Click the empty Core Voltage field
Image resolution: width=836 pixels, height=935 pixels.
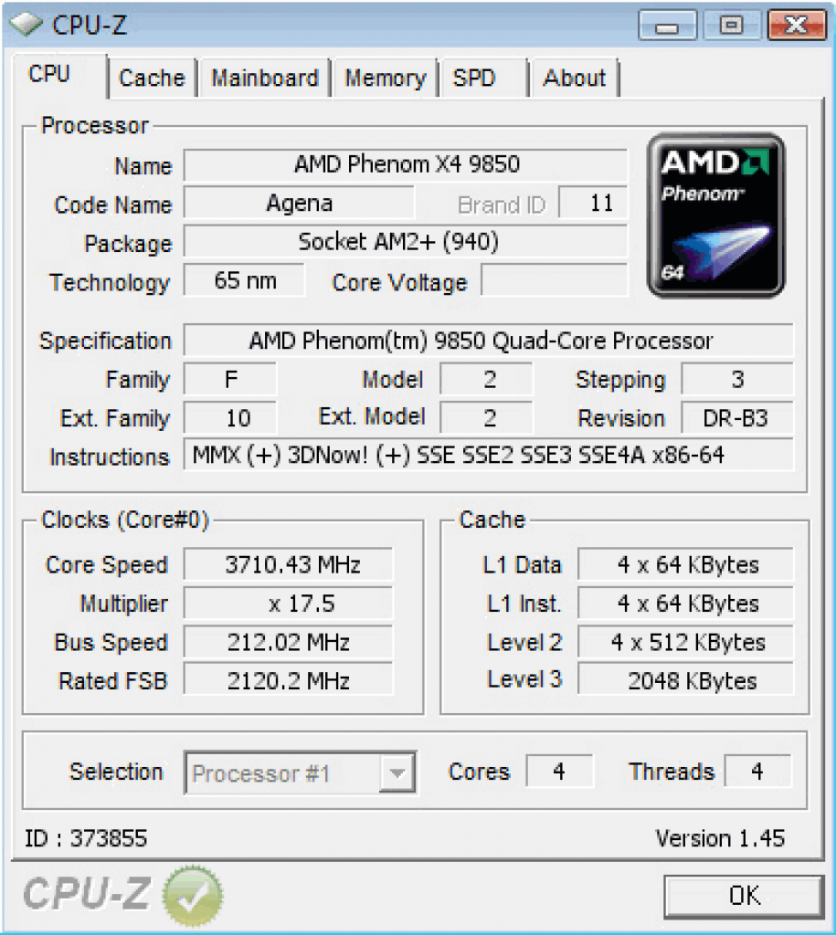click(555, 280)
